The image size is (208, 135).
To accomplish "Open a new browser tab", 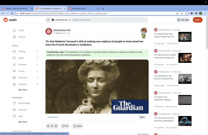I will [x=103, y=9].
